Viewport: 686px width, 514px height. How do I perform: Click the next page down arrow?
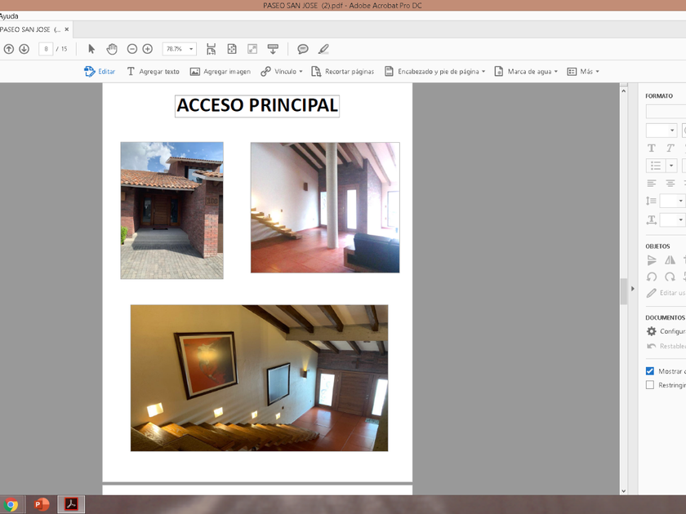[x=24, y=49]
